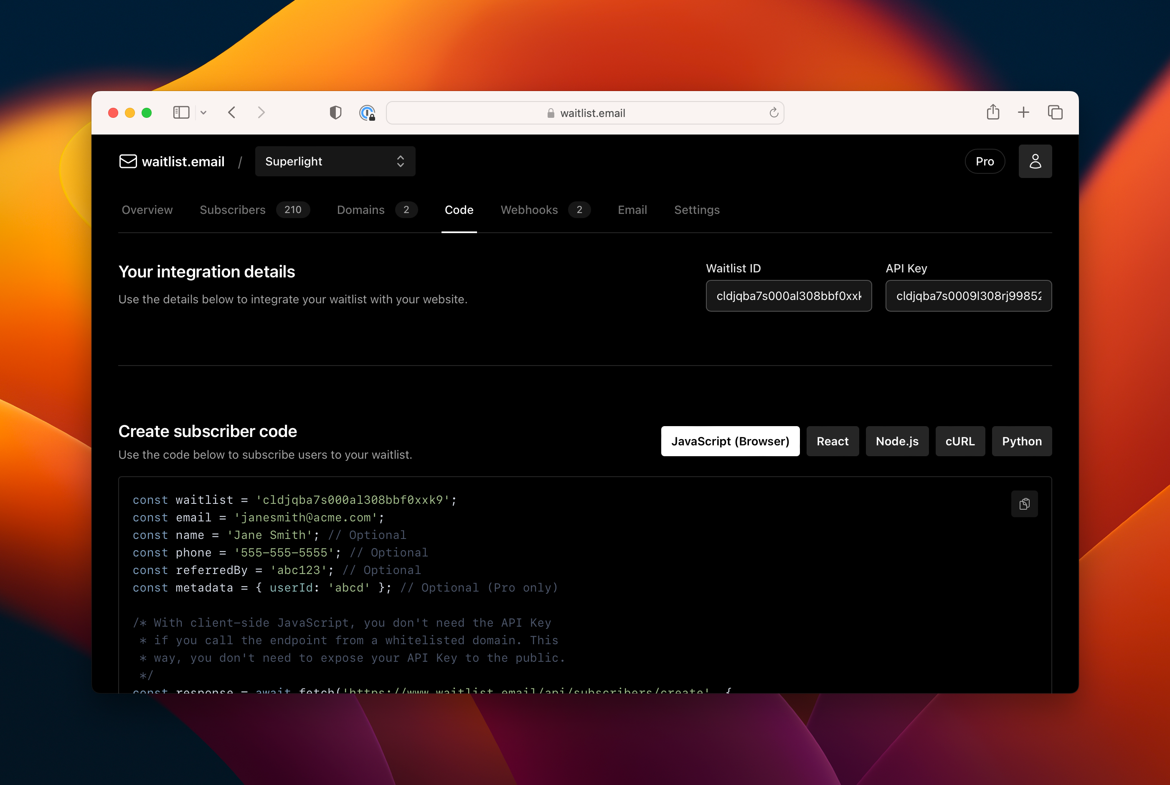This screenshot has height=785, width=1170.
Task: Click the Pro plan badge
Action: [985, 161]
